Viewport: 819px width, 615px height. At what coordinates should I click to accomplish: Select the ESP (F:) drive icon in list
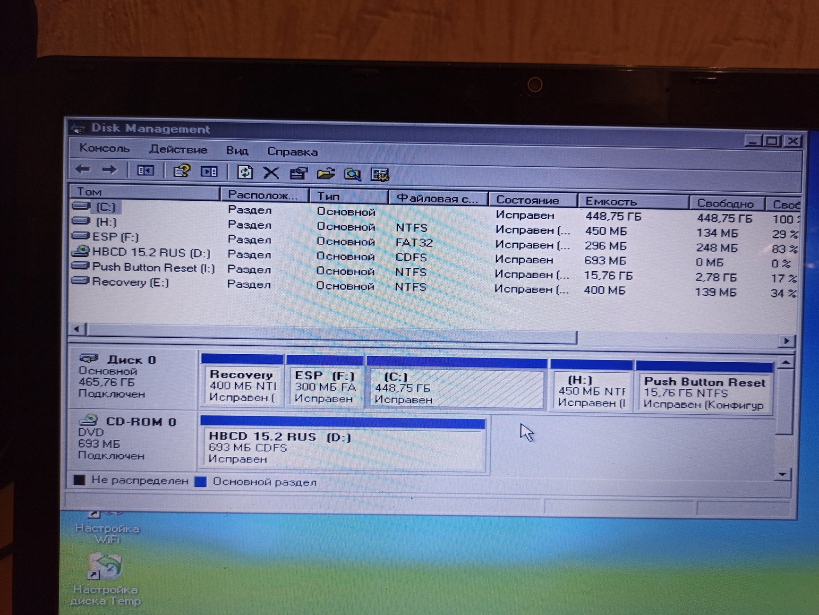pyautogui.click(x=81, y=235)
